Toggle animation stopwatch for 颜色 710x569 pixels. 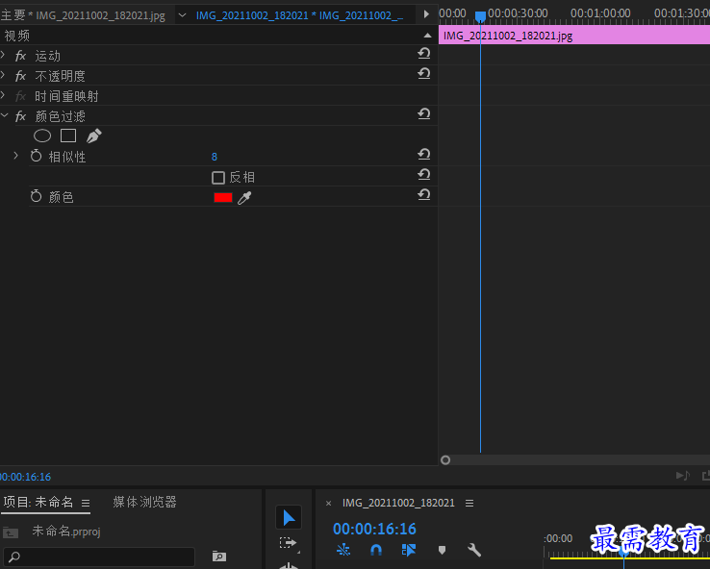pyautogui.click(x=36, y=196)
